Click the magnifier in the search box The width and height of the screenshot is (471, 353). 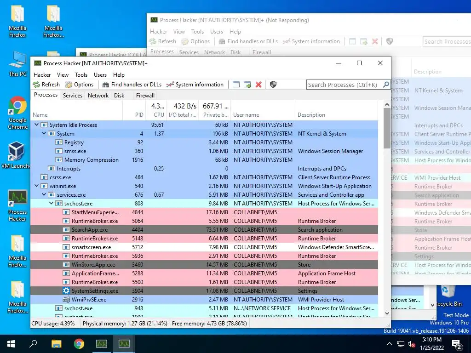(386, 85)
